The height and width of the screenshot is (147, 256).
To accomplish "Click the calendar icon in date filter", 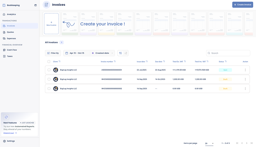I will click(x=67, y=53).
